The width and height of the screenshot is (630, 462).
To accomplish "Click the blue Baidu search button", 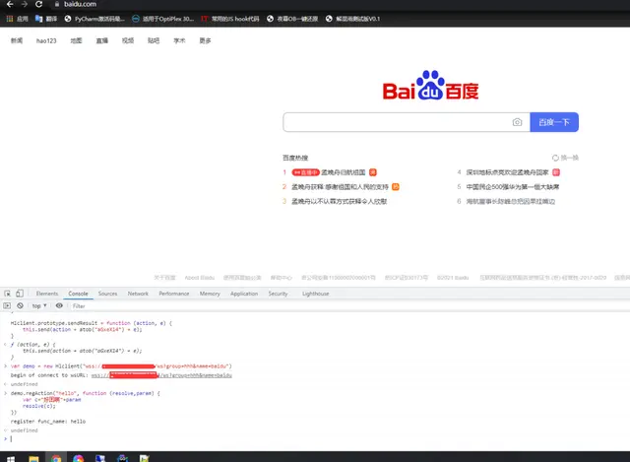I will 554,122.
